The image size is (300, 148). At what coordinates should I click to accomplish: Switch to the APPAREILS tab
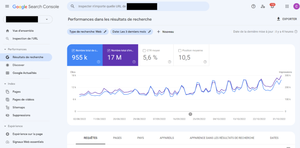click(167, 138)
